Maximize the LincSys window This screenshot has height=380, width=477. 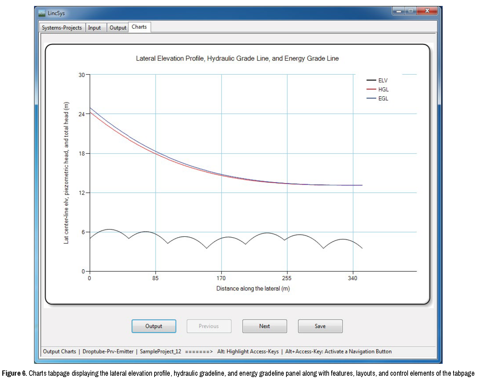[x=411, y=11]
